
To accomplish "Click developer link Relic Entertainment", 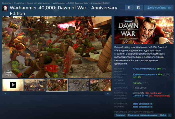I will click(x=143, y=104).
